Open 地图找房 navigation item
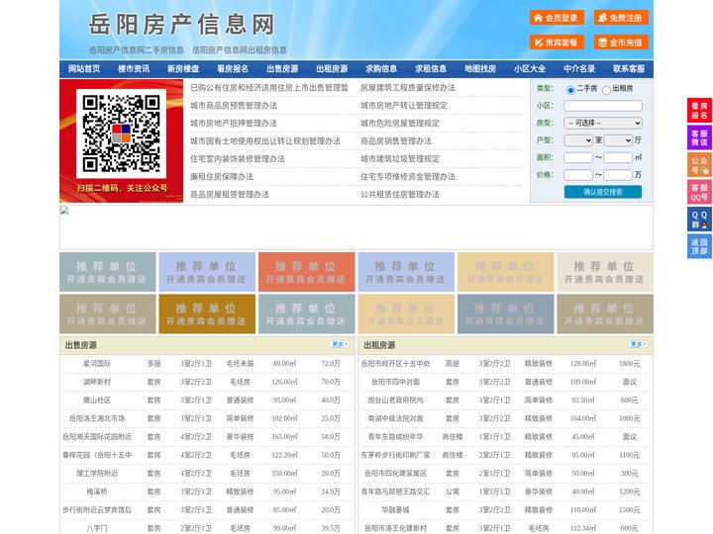This screenshot has height=534, width=713. pyautogui.click(x=480, y=69)
